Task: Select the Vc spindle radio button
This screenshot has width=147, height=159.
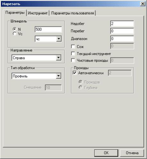Action: 14,34
